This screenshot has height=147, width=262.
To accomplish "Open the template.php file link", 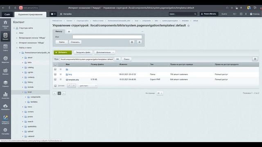I will (x=74, y=80).
